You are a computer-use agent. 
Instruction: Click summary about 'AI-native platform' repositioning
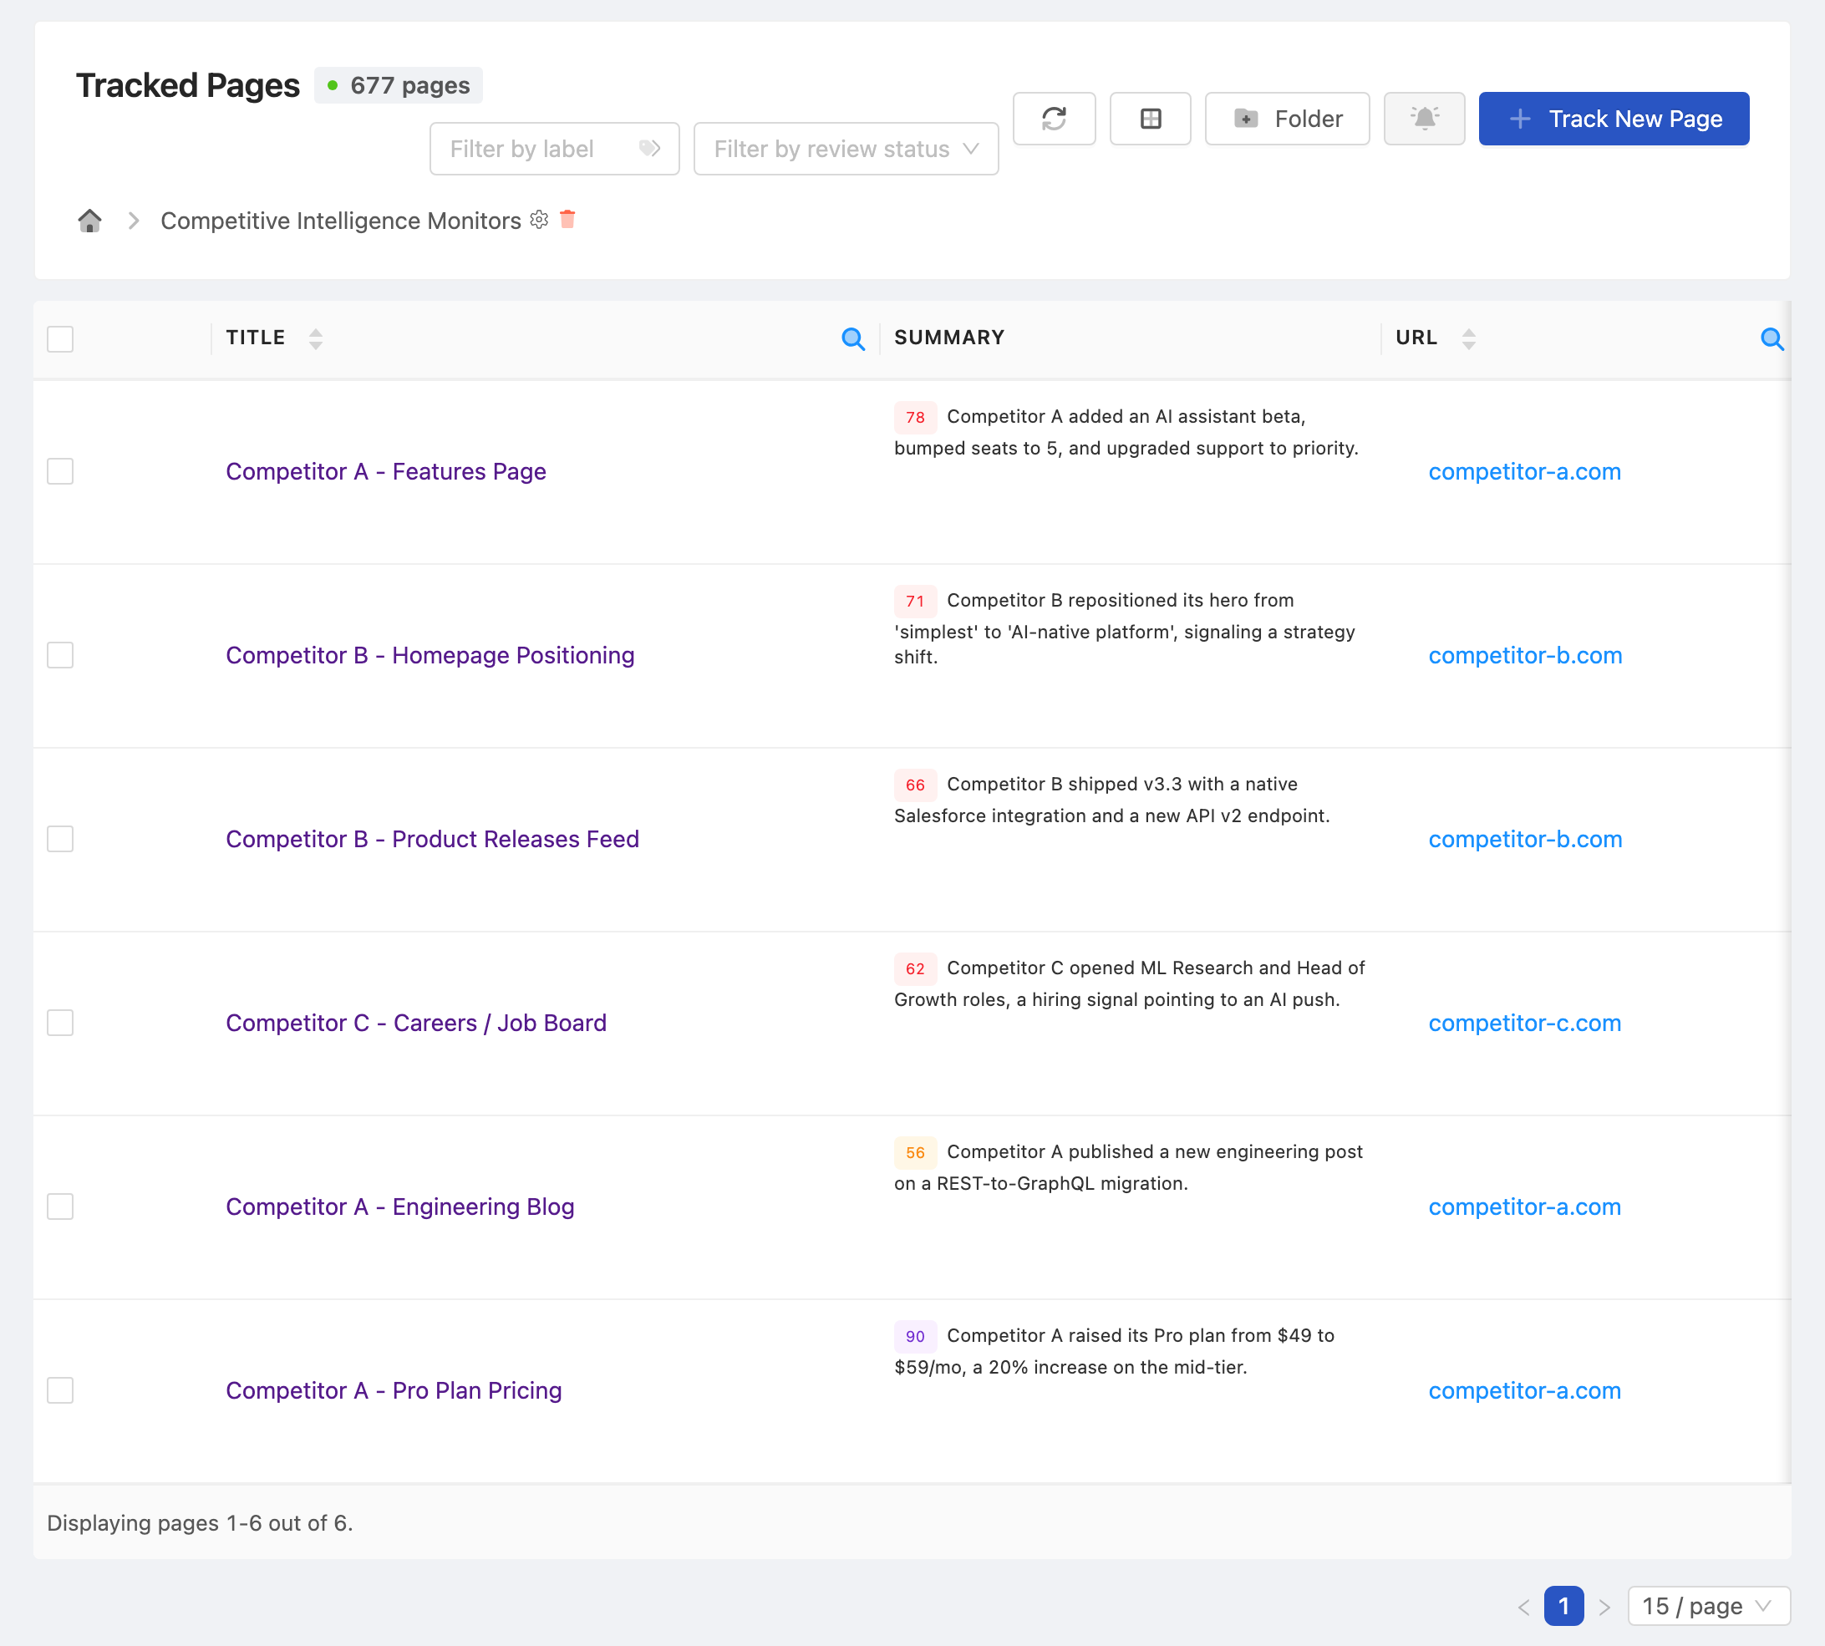(1125, 628)
